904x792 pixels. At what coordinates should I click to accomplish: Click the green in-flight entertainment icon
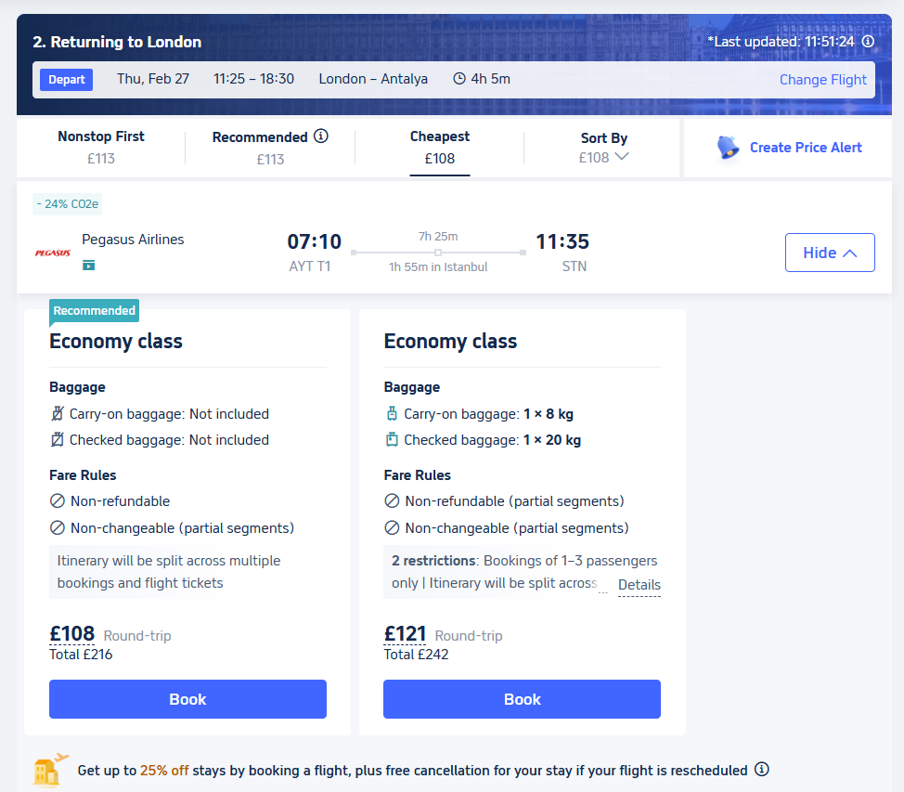tap(89, 266)
